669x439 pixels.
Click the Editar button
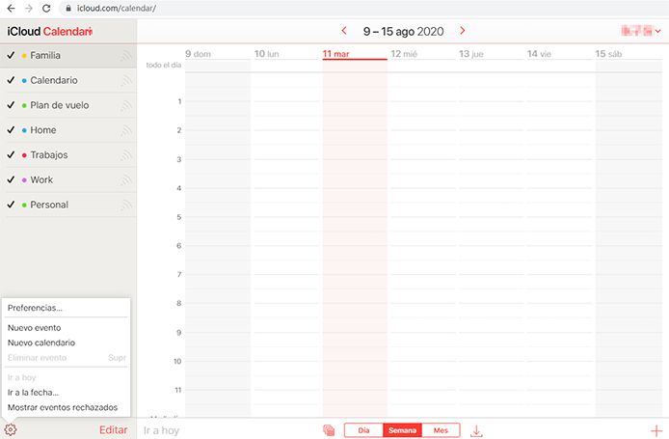(x=113, y=430)
